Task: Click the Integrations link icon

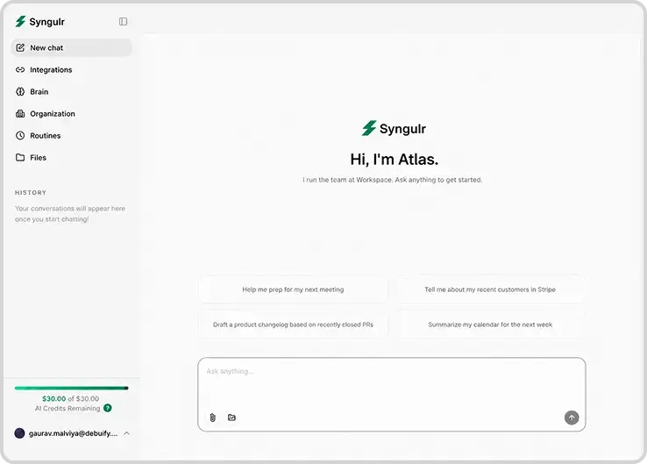Action: pyautogui.click(x=20, y=70)
